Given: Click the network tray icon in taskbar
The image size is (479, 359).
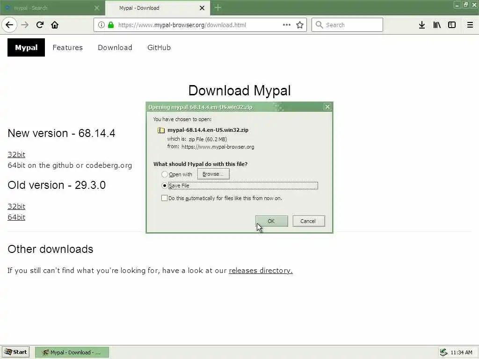Looking at the screenshot, I should tap(443, 352).
